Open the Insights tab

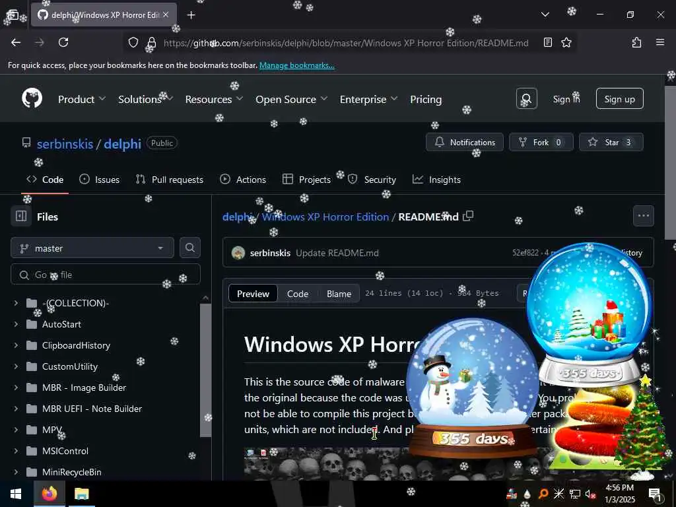click(436, 180)
